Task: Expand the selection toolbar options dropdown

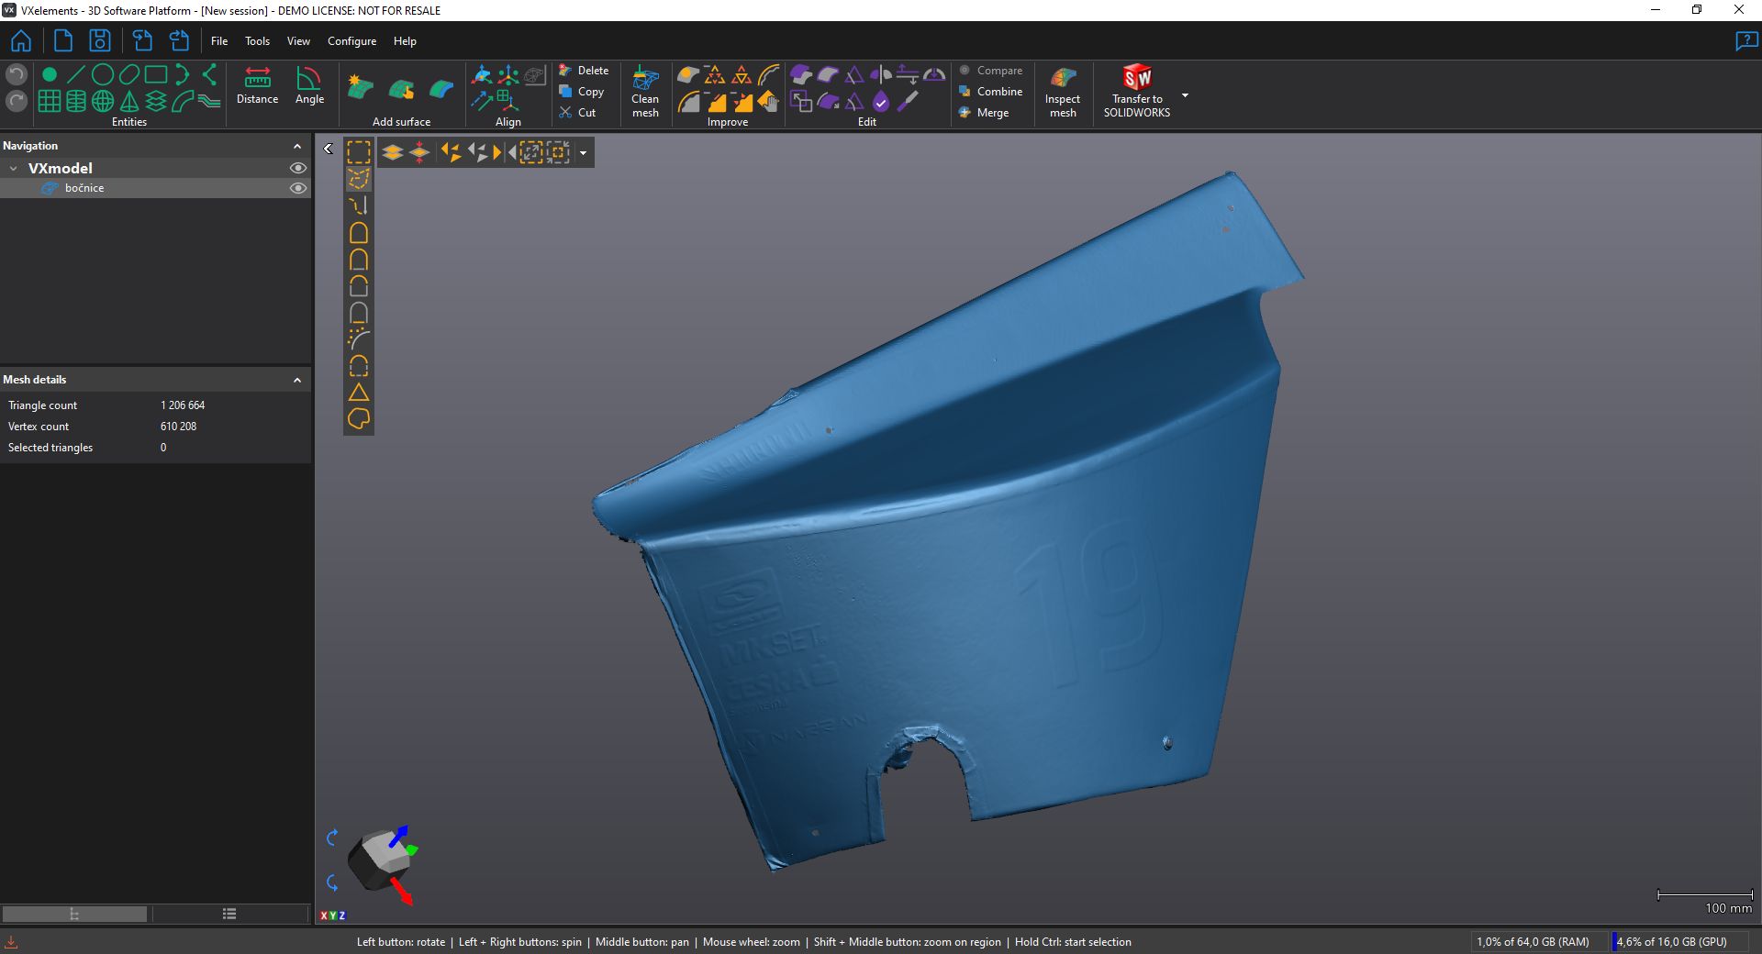Action: pos(584,153)
